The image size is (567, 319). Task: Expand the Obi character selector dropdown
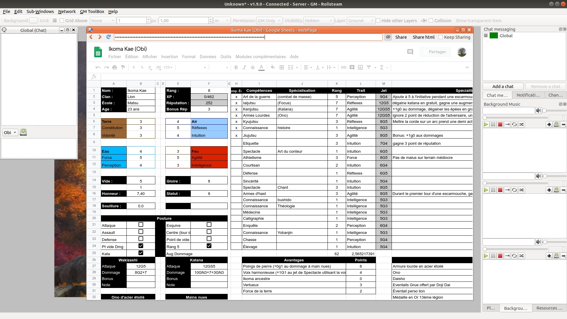(x=10, y=132)
